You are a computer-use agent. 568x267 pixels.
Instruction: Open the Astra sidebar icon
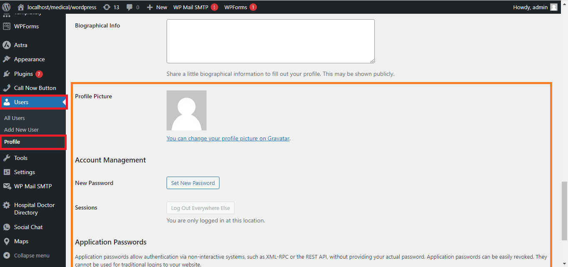7,45
